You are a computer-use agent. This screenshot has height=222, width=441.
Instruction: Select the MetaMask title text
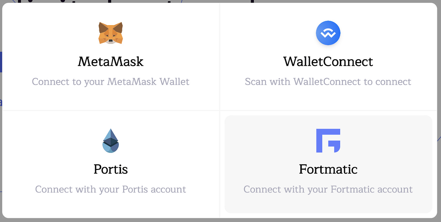(x=111, y=61)
